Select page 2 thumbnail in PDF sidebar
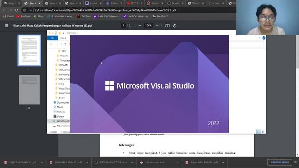 29,90
